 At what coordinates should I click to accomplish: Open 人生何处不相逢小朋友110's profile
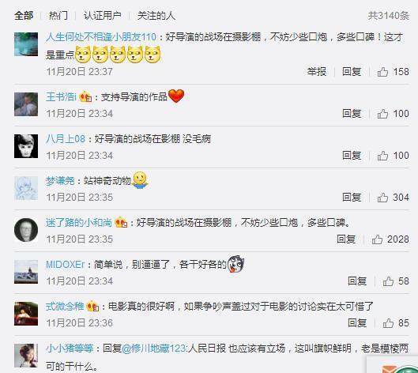[101, 37]
